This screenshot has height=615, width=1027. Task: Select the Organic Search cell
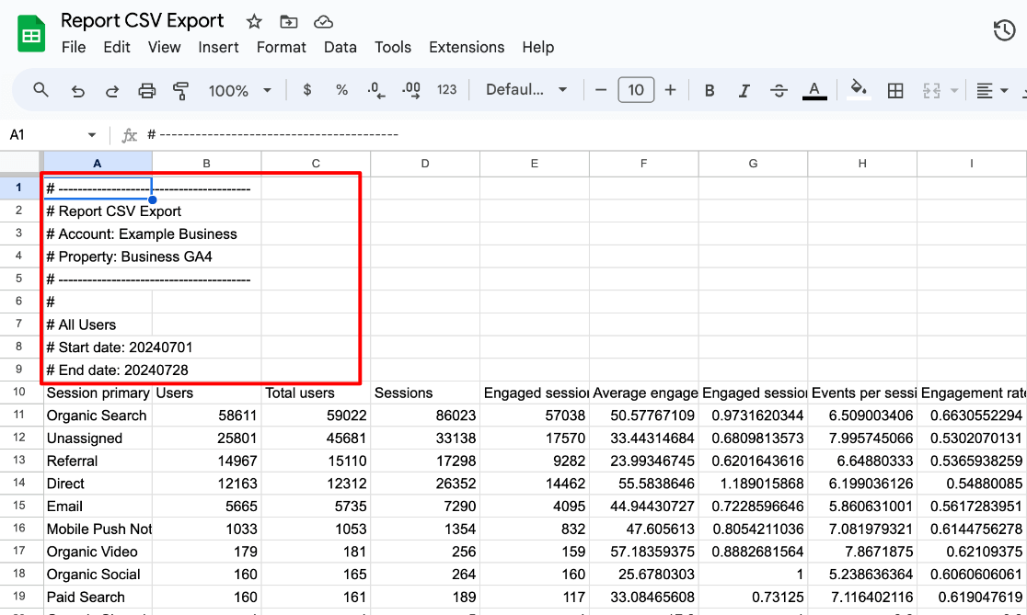[97, 416]
